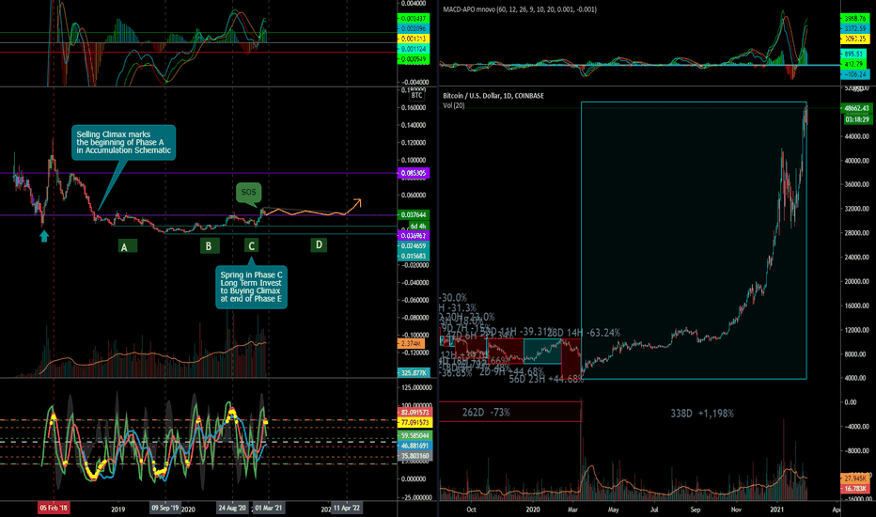Click the 6d 4h countdown label
Image resolution: width=876 pixels, height=517 pixels.
(418, 226)
